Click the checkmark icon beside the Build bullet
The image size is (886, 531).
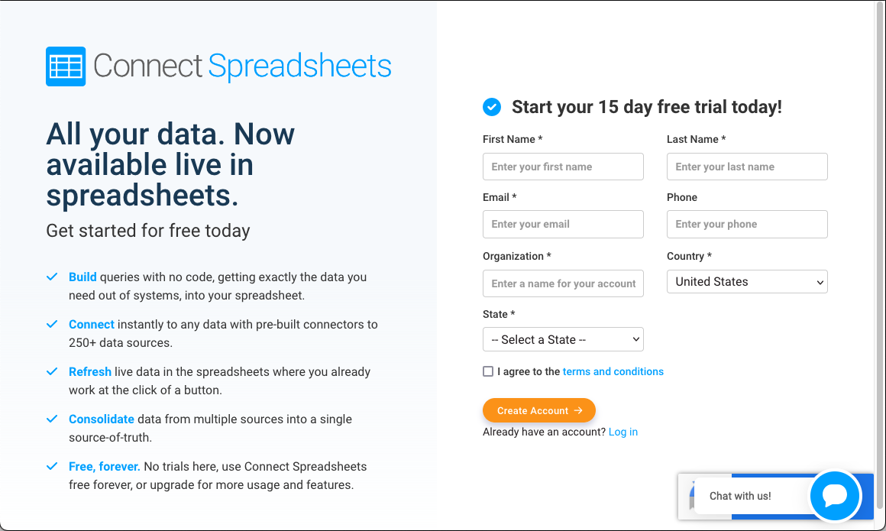[52, 277]
